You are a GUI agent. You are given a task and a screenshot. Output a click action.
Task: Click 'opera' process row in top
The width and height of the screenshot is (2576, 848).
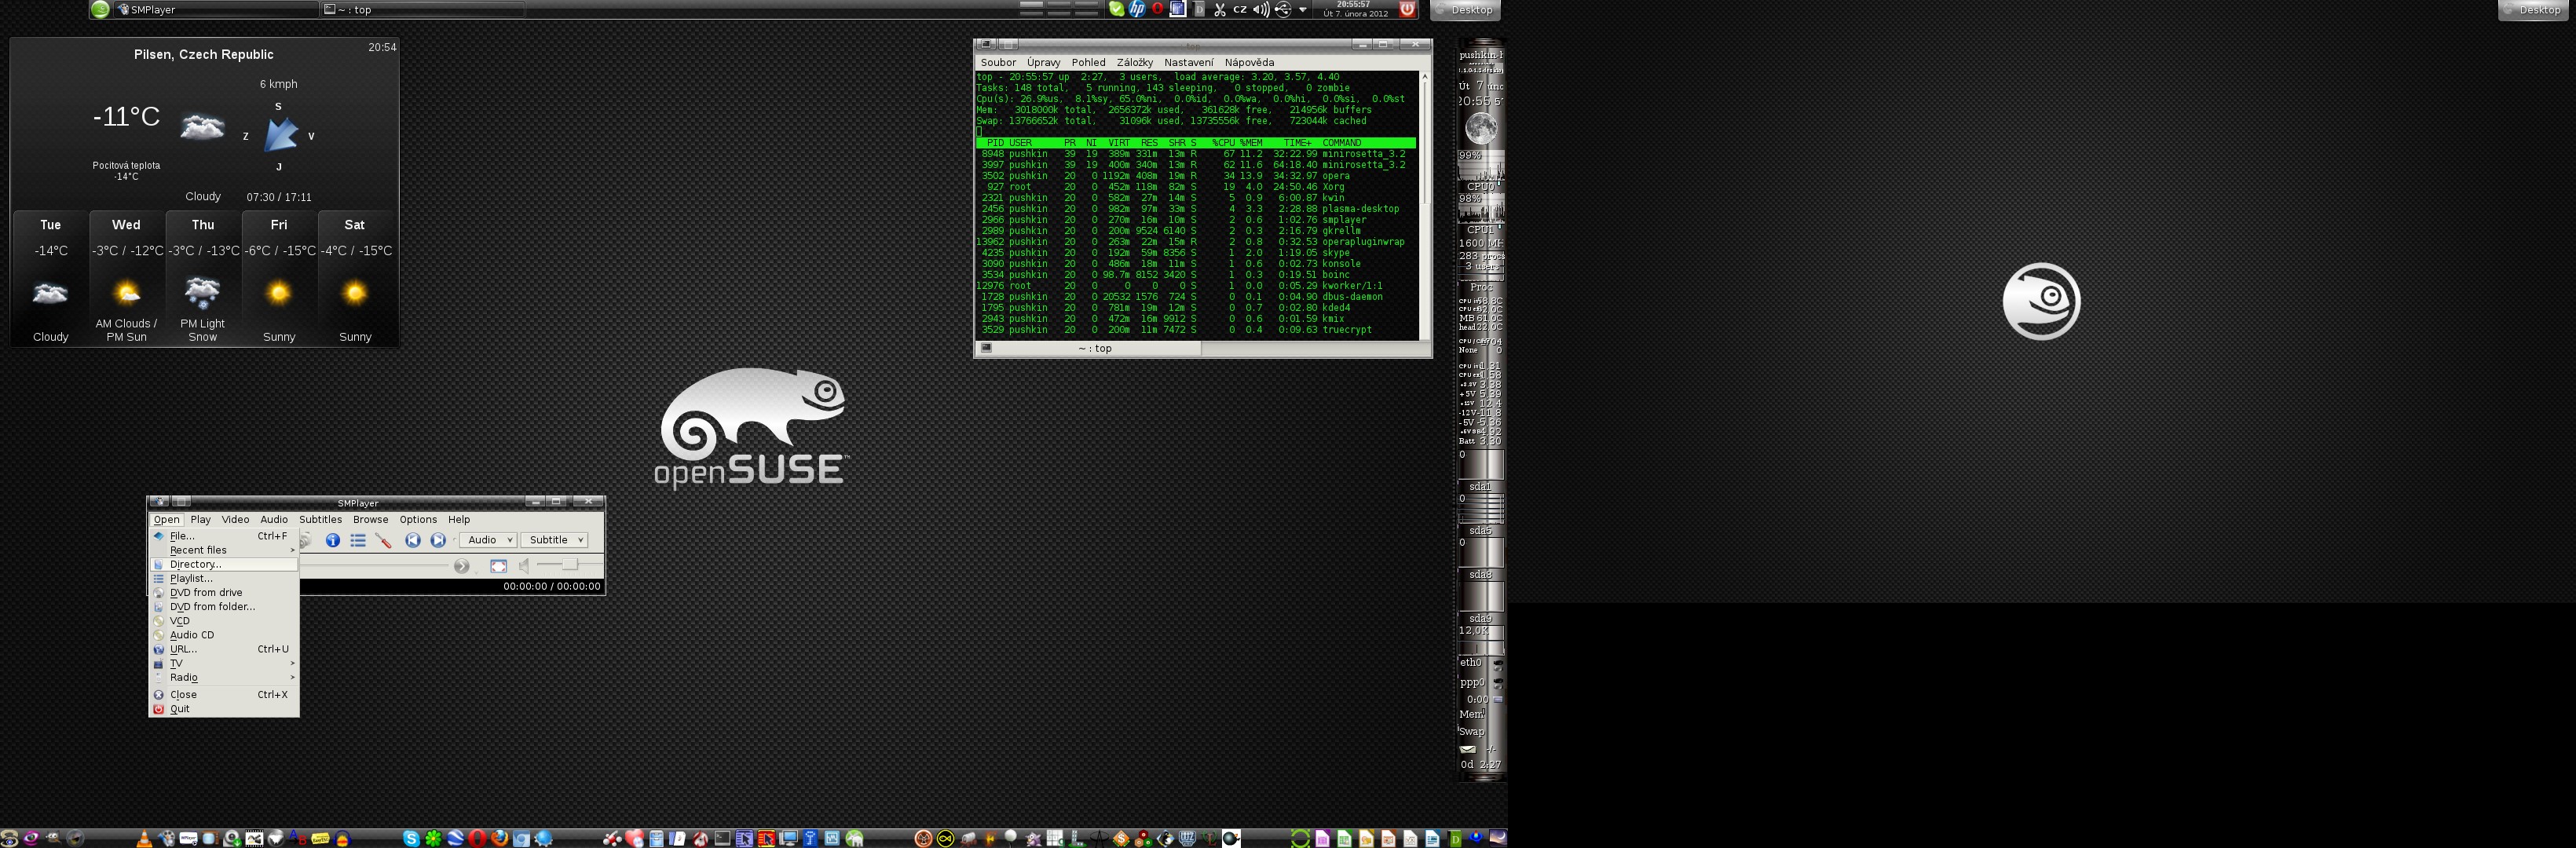pyautogui.click(x=1195, y=176)
